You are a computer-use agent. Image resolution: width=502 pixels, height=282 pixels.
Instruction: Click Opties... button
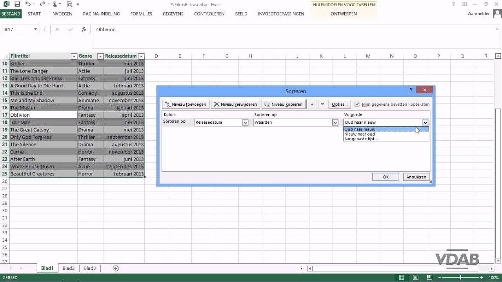340,104
